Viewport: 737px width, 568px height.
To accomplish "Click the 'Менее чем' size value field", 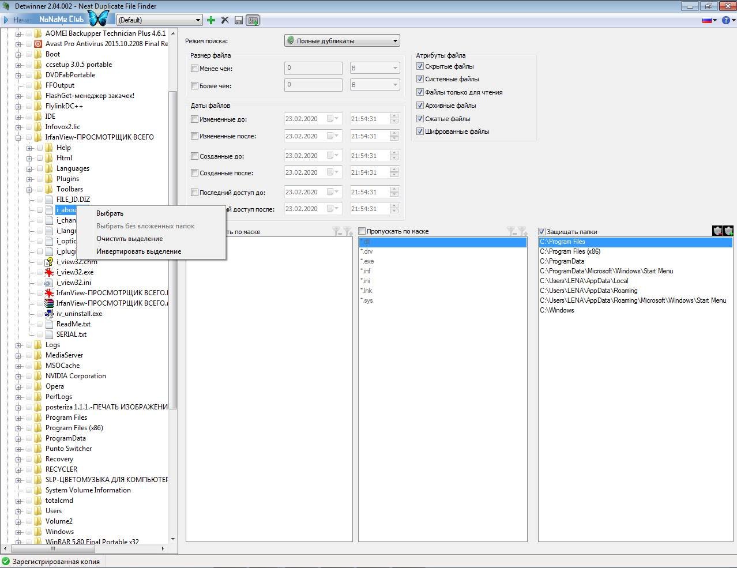I will [313, 68].
